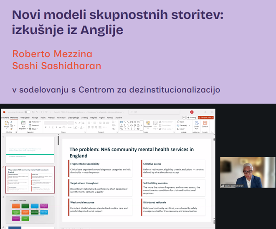Open the Pregled ribbon tab
This screenshot has width=276, height=229.
tap(94, 118)
